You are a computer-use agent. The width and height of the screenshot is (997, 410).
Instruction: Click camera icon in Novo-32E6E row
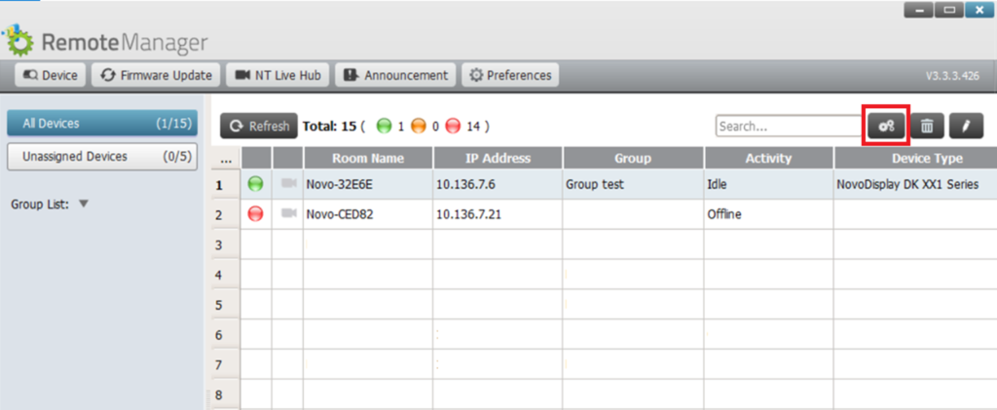click(x=288, y=183)
